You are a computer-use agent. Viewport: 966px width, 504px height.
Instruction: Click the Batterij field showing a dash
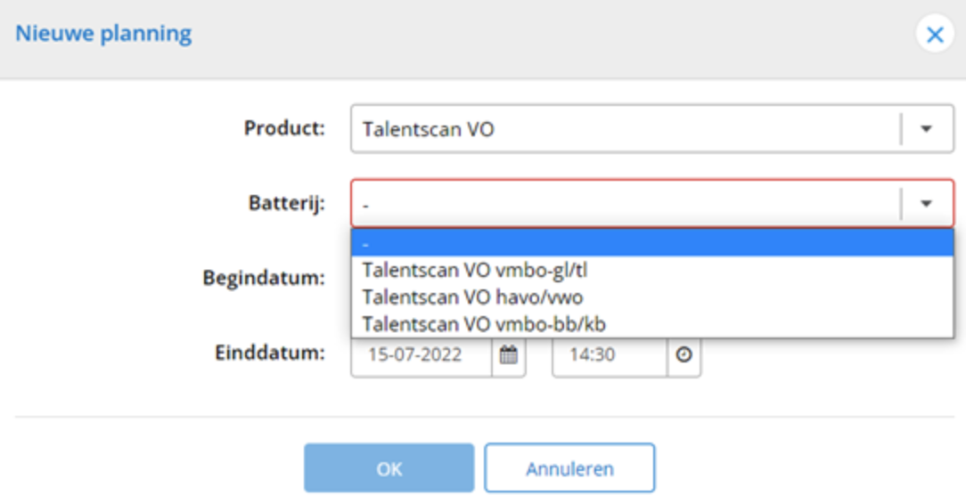624,204
